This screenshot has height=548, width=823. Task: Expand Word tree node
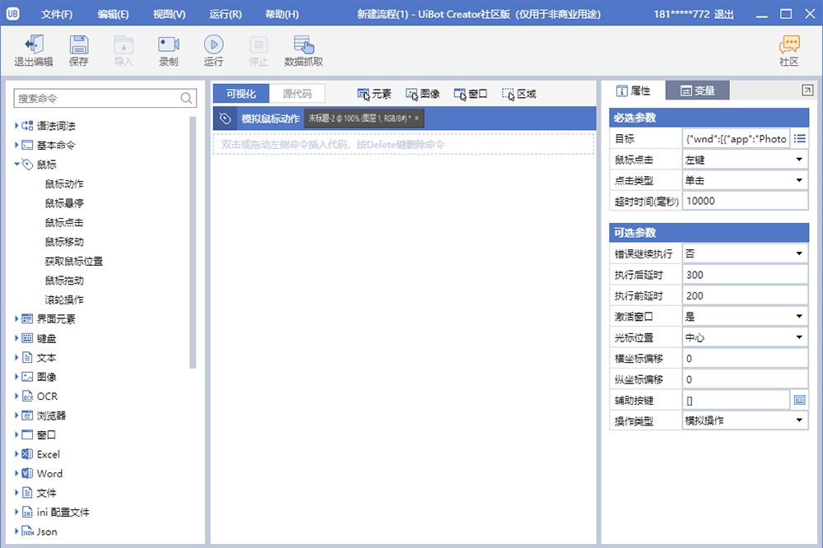[16, 473]
